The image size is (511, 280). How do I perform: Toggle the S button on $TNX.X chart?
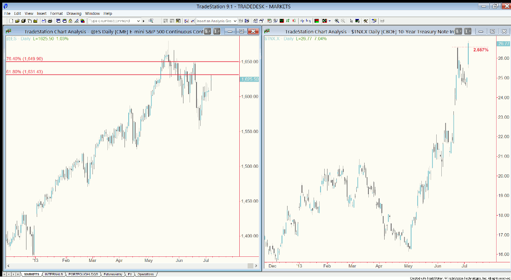pyautogui.click(x=458, y=31)
